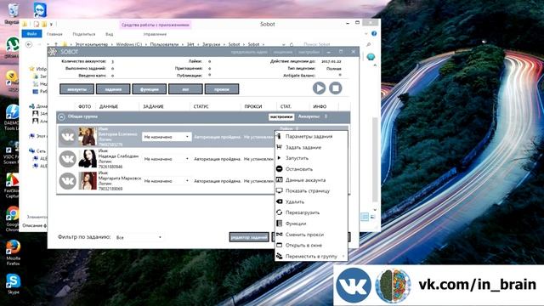This screenshot has height=306, width=544.
Task: Open the лог section button
Action: coord(185,89)
